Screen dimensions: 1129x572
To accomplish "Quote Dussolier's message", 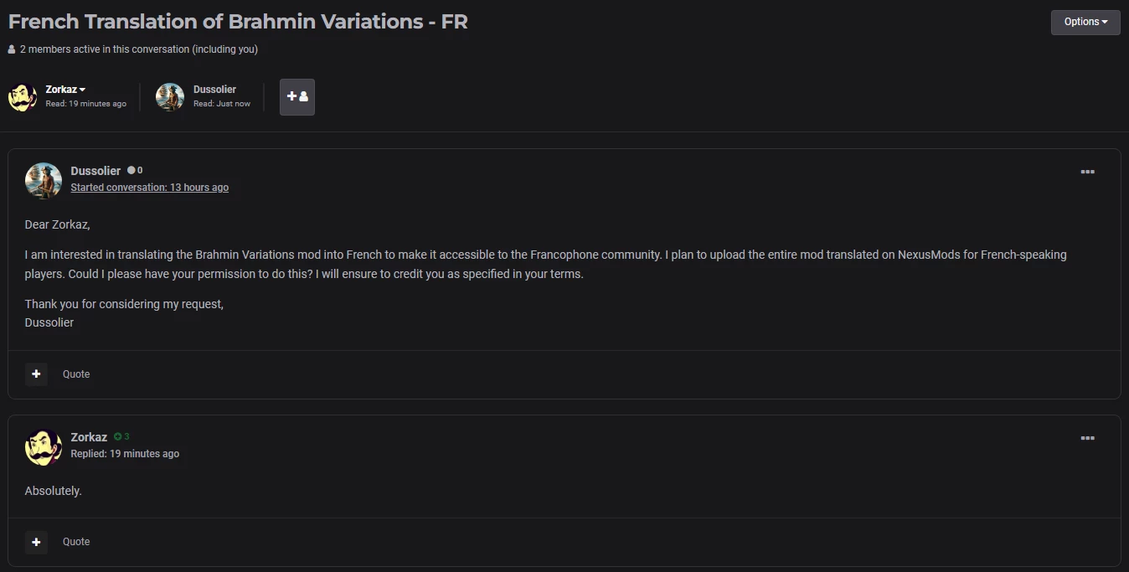I will (76, 374).
